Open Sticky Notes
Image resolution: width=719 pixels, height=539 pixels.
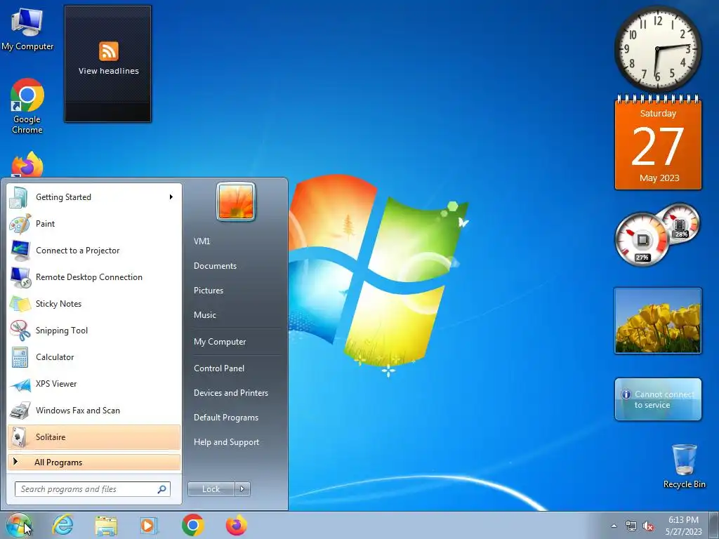pos(94,303)
